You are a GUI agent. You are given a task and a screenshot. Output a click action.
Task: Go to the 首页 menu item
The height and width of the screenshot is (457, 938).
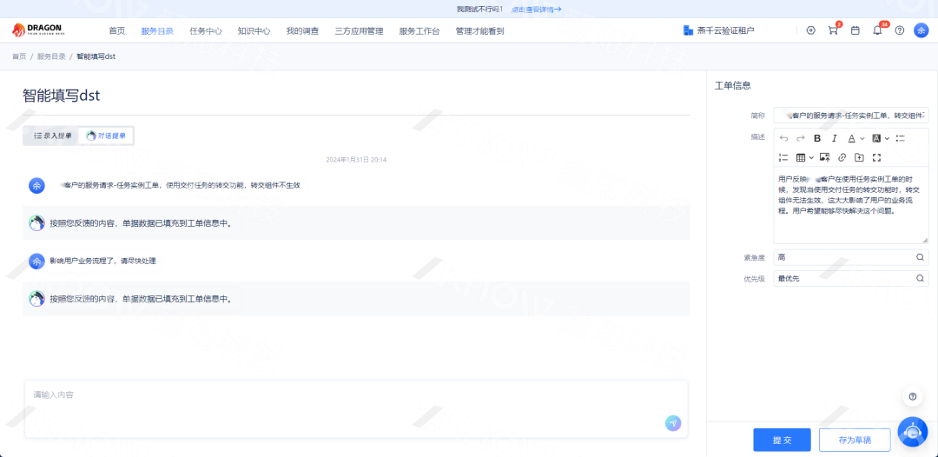point(117,31)
